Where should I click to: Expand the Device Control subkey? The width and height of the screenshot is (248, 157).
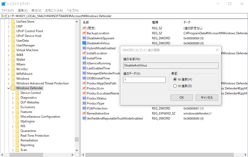tap(13, 93)
